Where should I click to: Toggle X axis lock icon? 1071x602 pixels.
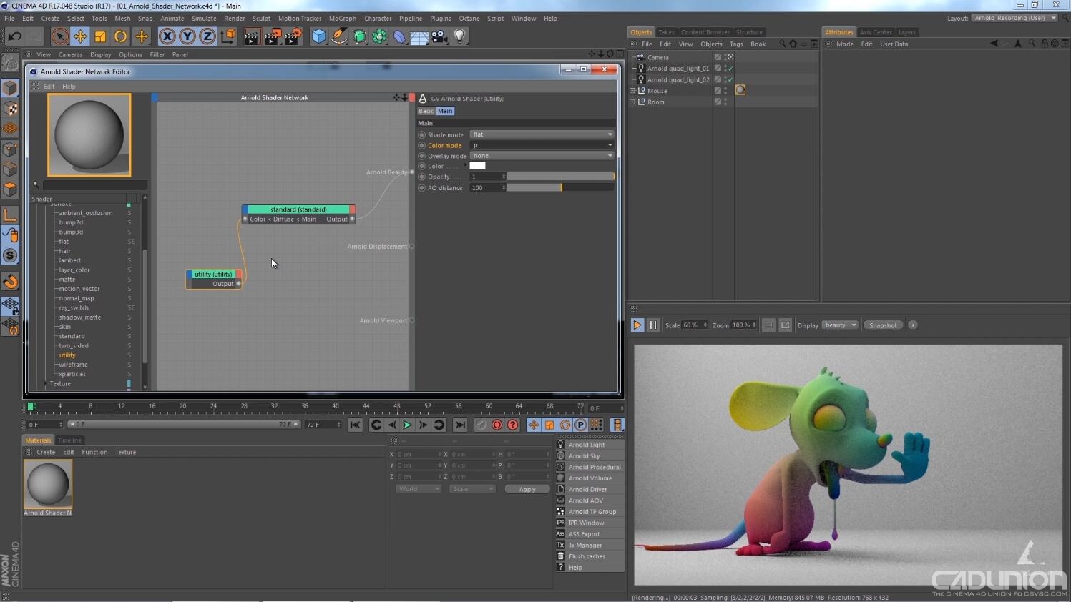[x=167, y=36]
